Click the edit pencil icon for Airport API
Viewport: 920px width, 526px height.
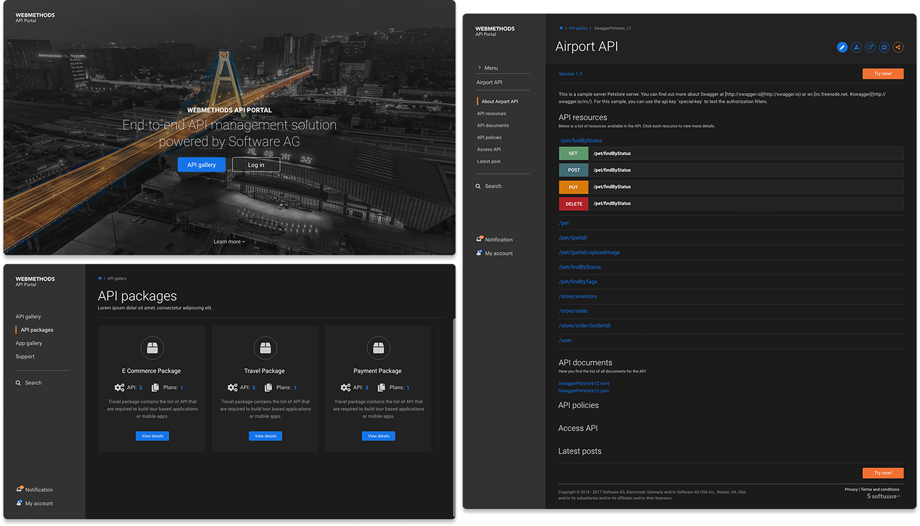pyautogui.click(x=842, y=48)
